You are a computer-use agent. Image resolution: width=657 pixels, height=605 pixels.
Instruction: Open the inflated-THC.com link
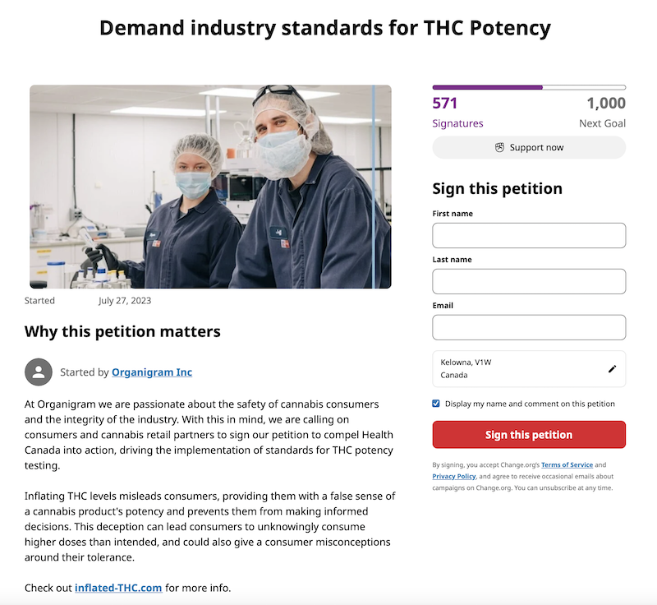[118, 588]
